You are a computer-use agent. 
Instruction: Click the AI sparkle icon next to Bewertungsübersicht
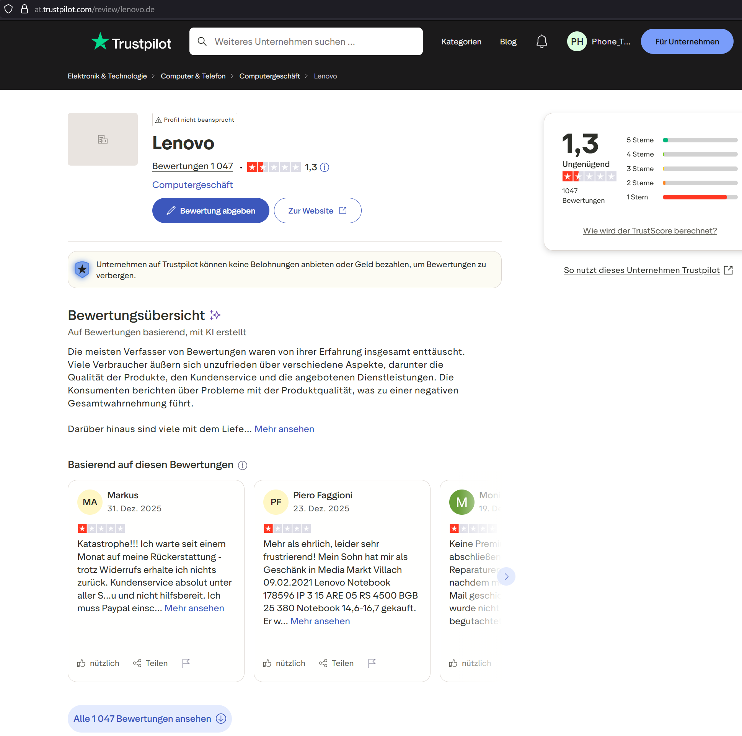(215, 315)
